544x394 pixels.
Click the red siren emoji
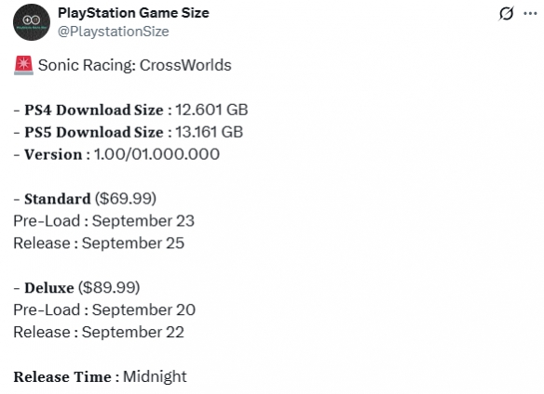[x=23, y=65]
